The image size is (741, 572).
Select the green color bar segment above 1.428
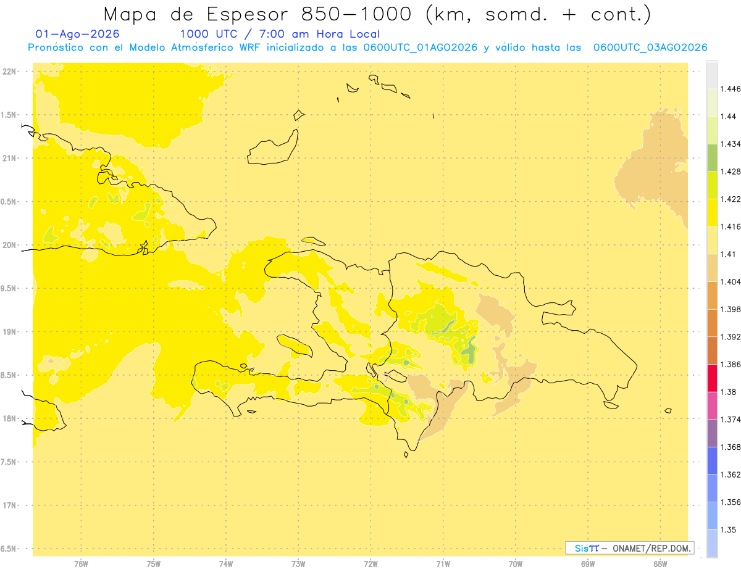[712, 157]
